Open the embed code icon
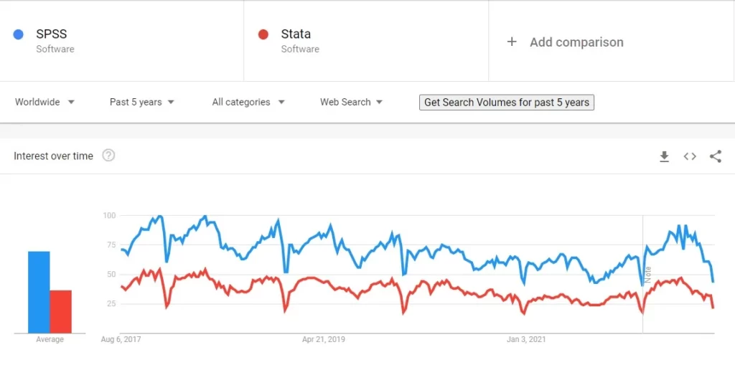This screenshot has height=388, width=735. point(690,156)
